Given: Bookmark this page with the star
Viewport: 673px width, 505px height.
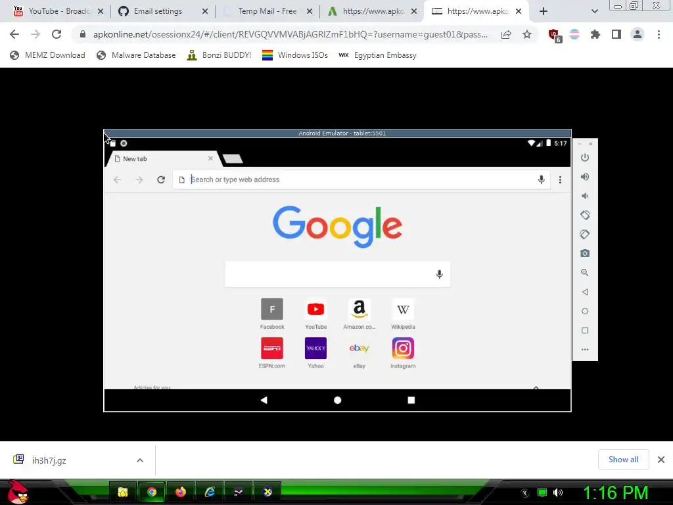Looking at the screenshot, I should click(x=527, y=34).
